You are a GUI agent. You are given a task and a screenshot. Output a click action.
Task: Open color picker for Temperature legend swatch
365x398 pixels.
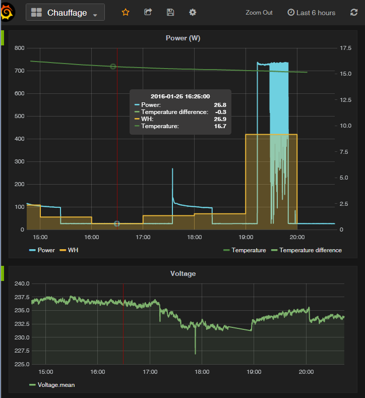[226, 250]
